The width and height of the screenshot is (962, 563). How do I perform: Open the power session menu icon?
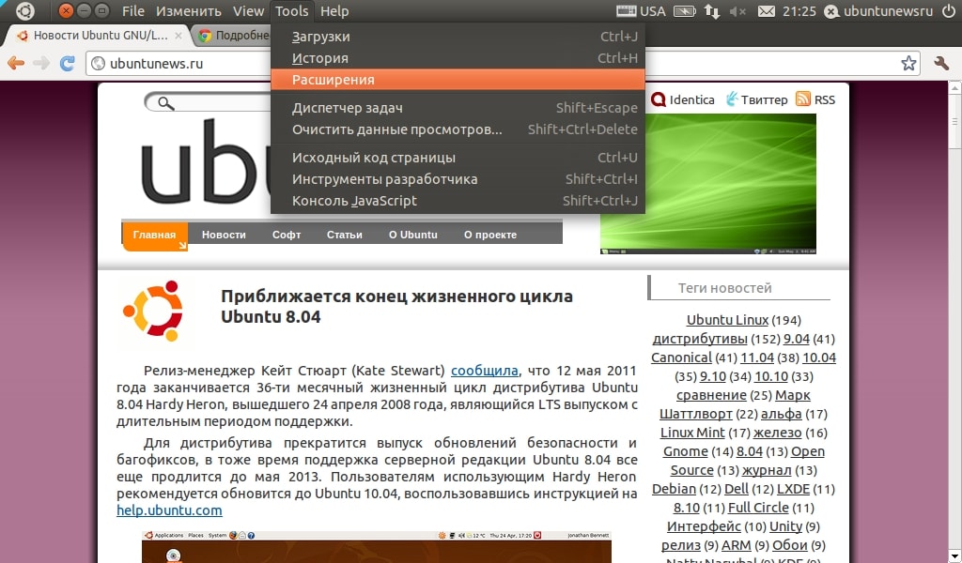[x=949, y=11]
